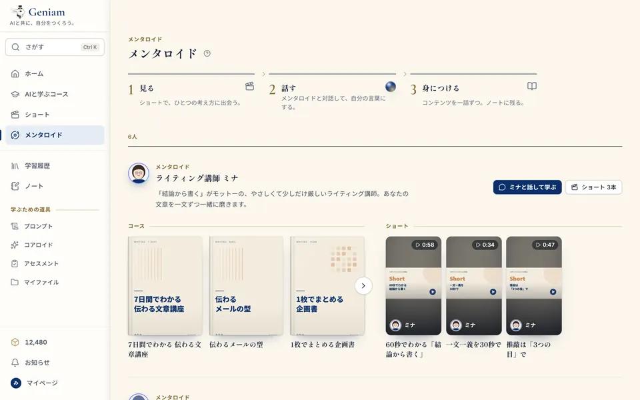
Task: Select step 2 話す
Action: point(332,92)
